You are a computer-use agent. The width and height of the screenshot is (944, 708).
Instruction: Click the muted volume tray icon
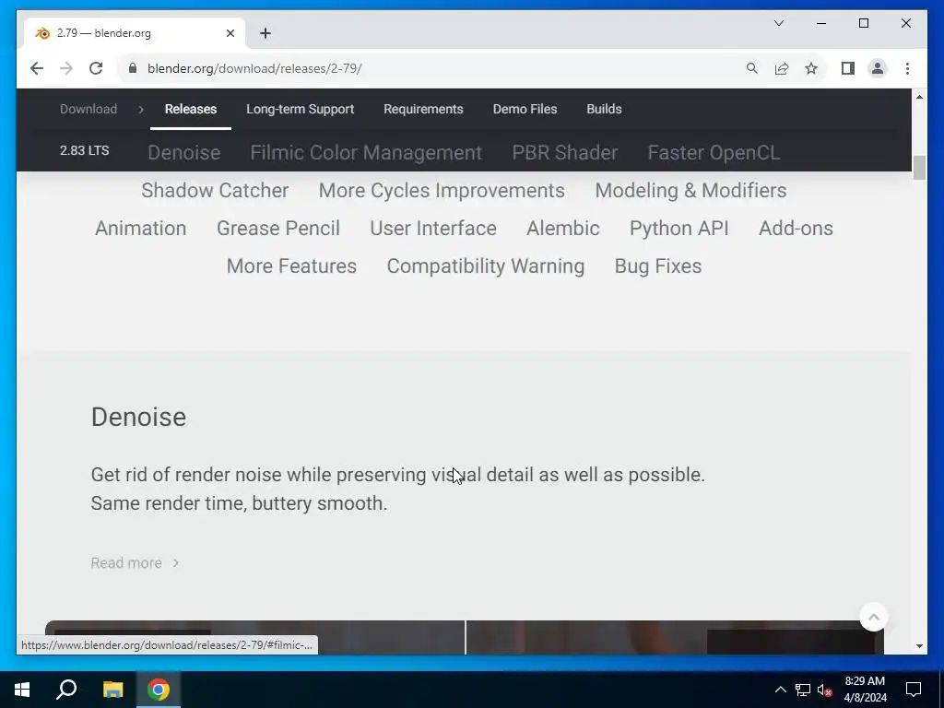(x=825, y=690)
